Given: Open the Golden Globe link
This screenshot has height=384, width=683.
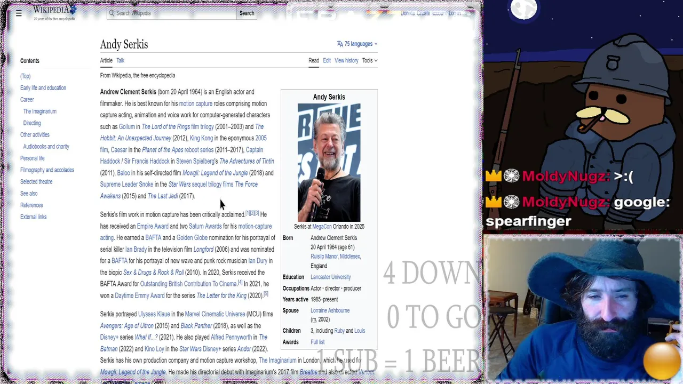Looking at the screenshot, I should (192, 238).
